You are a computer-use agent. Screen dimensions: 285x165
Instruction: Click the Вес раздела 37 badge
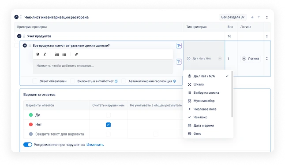coord(233,17)
